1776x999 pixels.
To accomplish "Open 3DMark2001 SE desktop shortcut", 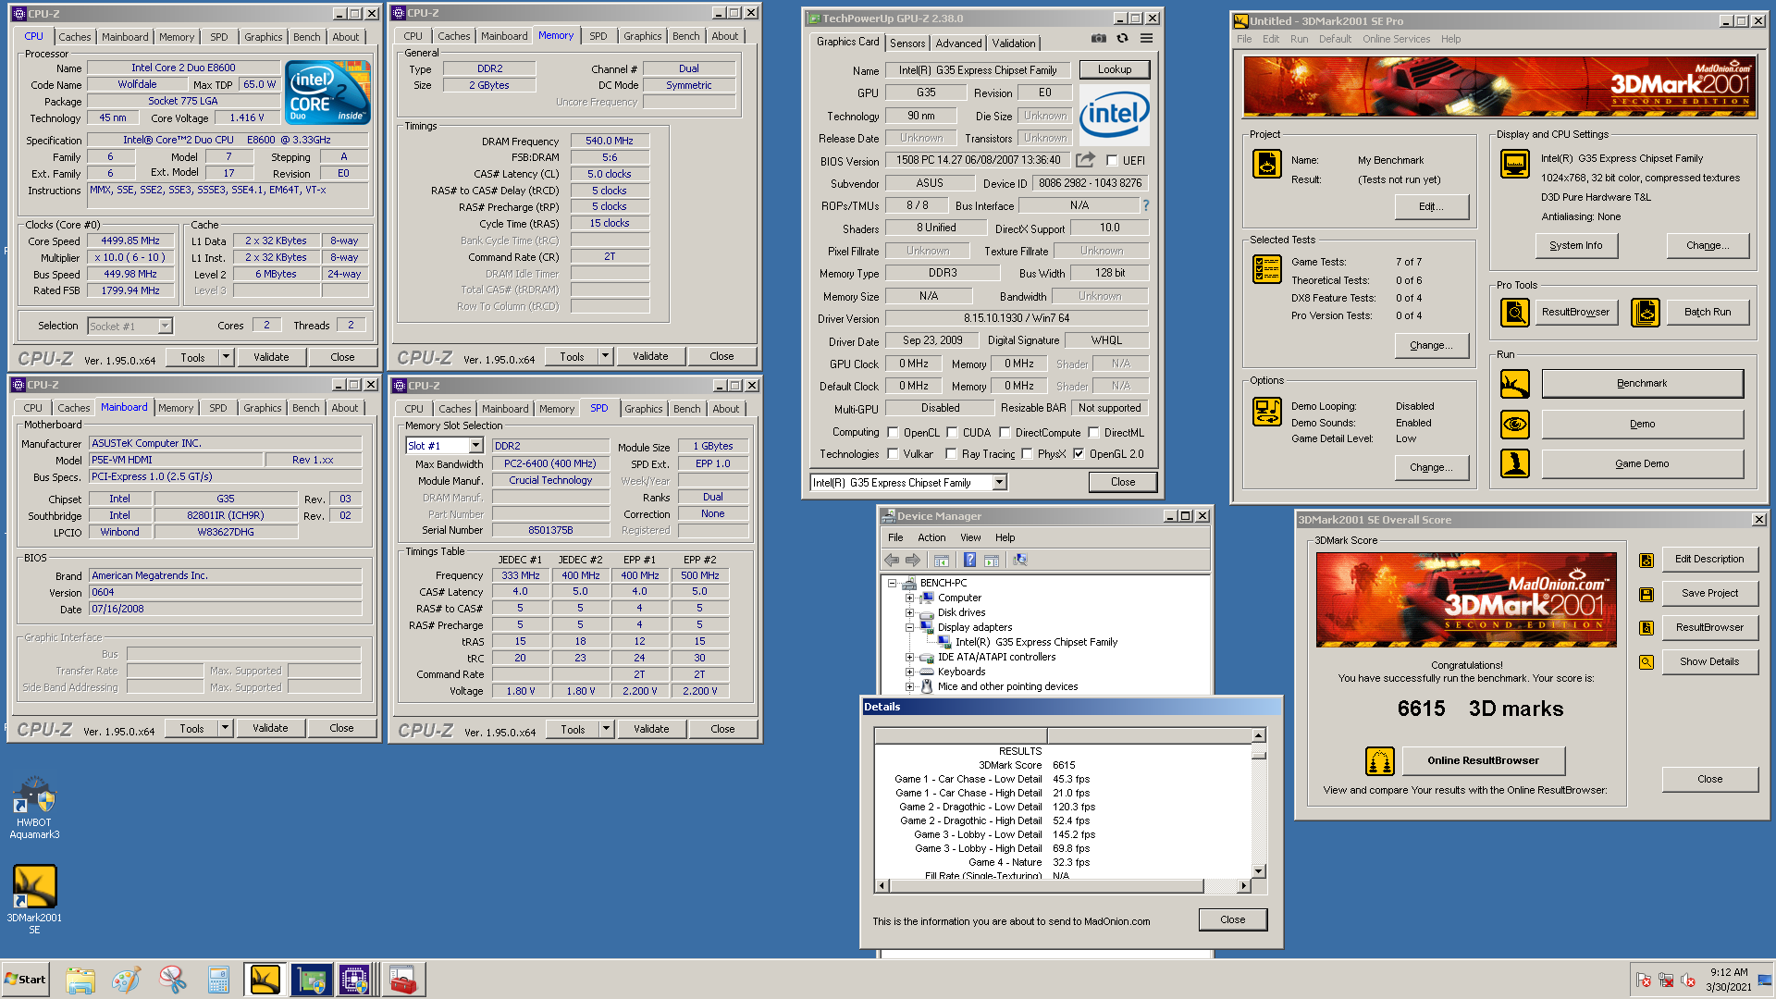I will [x=34, y=899].
